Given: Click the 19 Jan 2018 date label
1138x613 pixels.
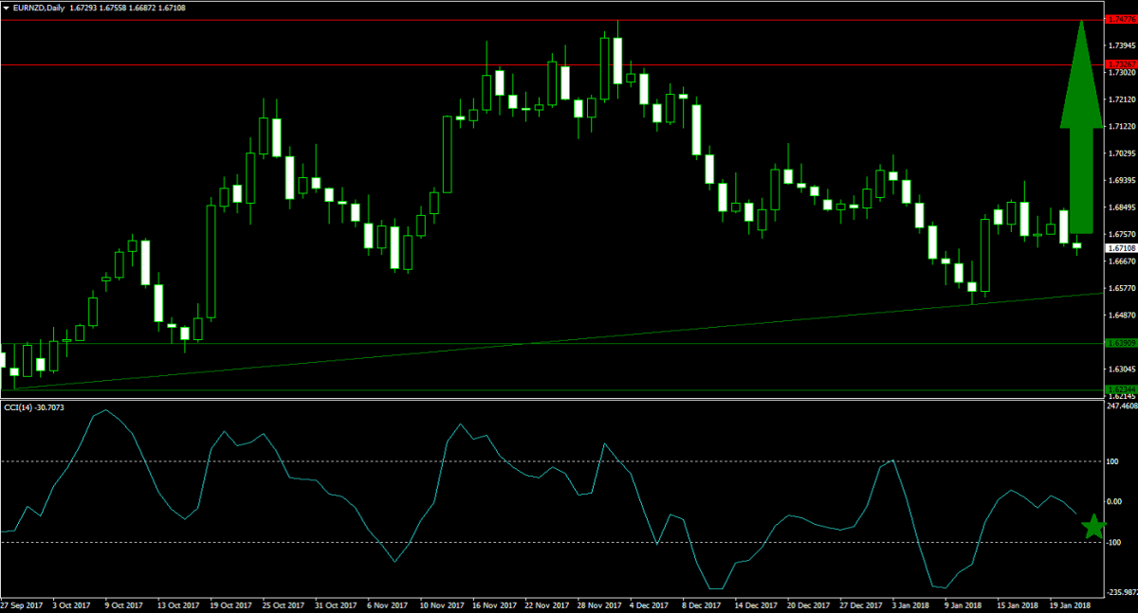Looking at the screenshot, I should click(1070, 604).
